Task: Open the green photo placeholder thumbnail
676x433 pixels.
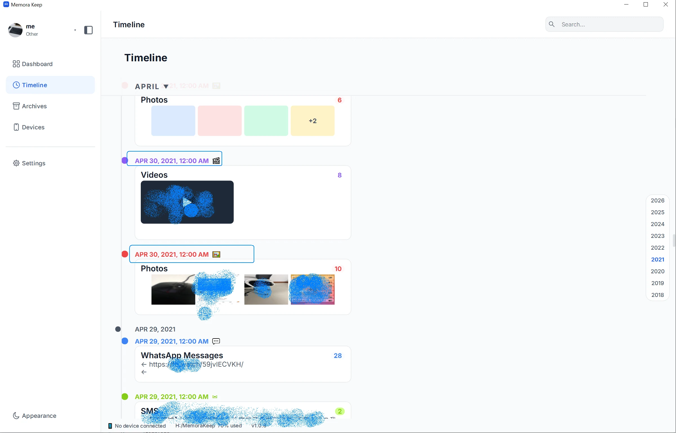Action: pos(266,121)
